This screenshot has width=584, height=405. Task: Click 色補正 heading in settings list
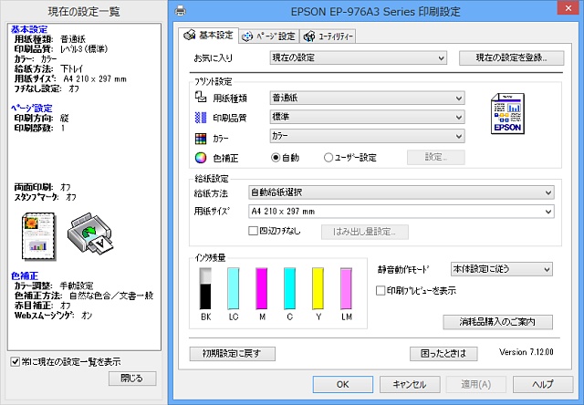click(x=25, y=275)
